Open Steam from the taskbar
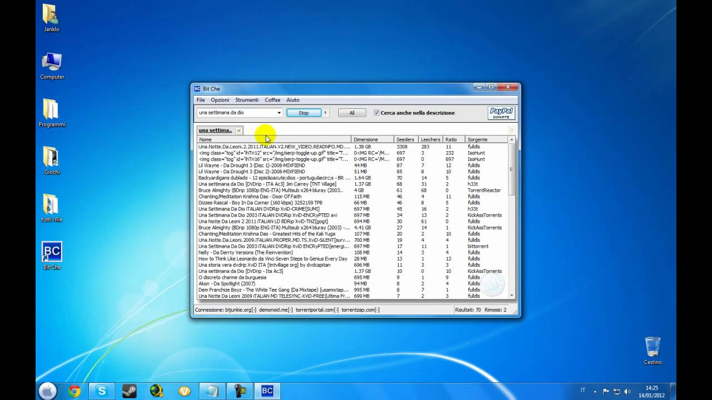The image size is (712, 400). (130, 391)
